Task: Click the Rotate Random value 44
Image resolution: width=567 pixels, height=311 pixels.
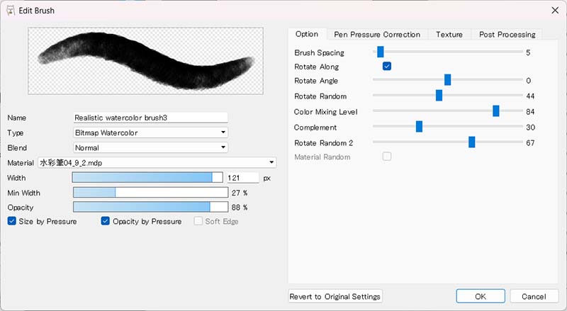Action: tap(530, 96)
